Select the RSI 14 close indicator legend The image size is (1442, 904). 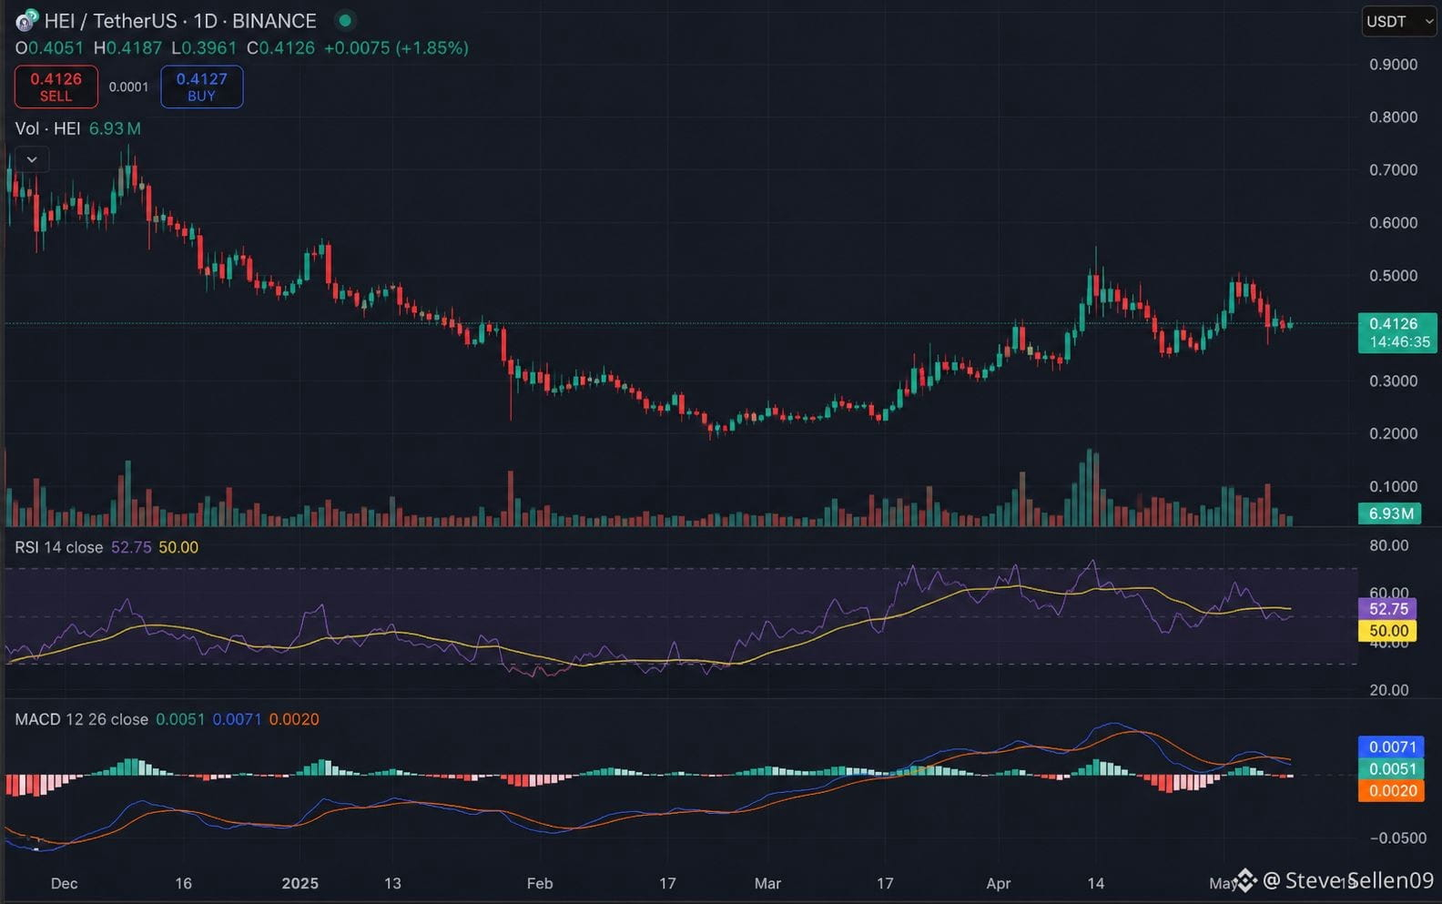pyautogui.click(x=58, y=547)
